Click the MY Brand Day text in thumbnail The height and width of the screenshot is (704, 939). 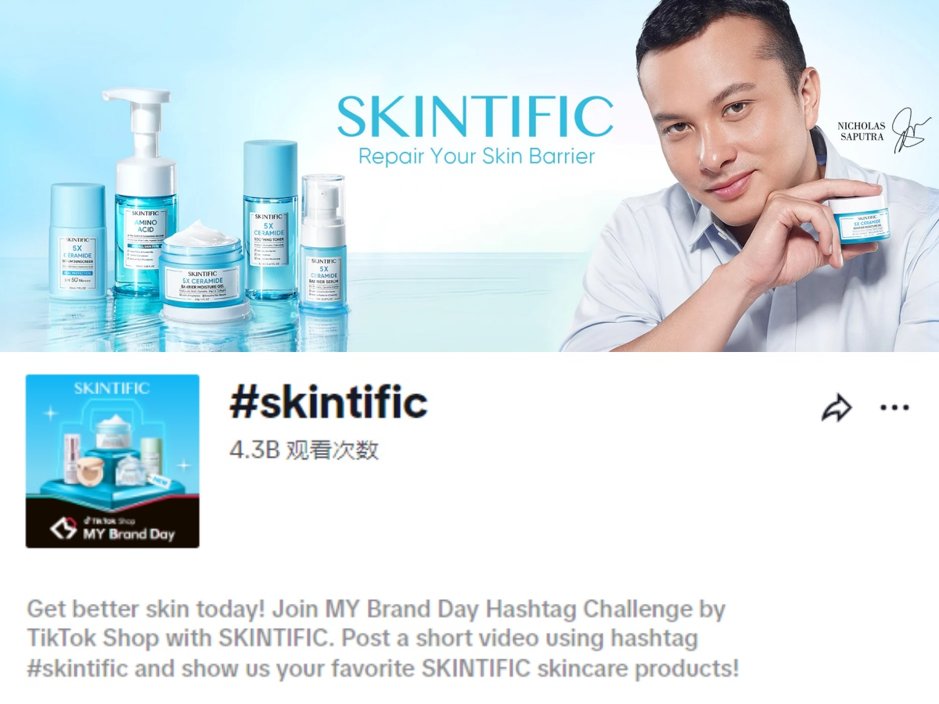[129, 535]
